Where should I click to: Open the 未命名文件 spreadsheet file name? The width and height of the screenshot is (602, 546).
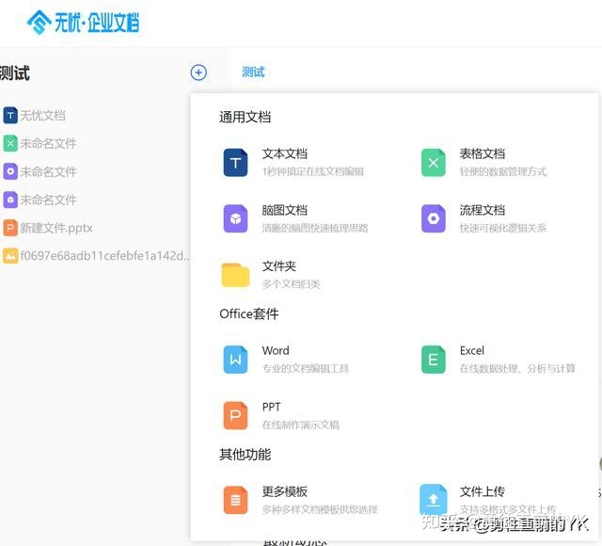(48, 143)
